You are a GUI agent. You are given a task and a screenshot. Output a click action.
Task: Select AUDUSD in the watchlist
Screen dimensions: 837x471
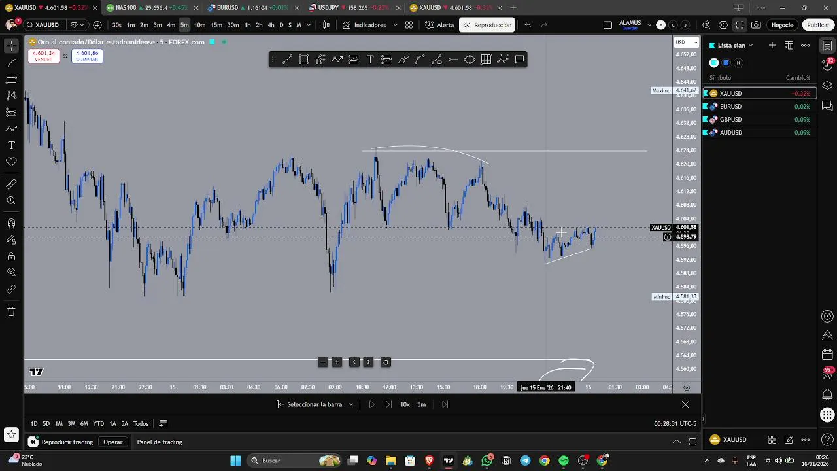[x=760, y=132]
